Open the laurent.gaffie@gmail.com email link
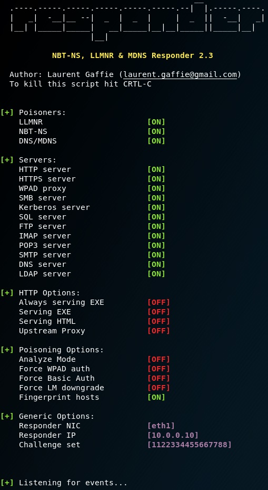The image size is (268, 490). tap(180, 74)
